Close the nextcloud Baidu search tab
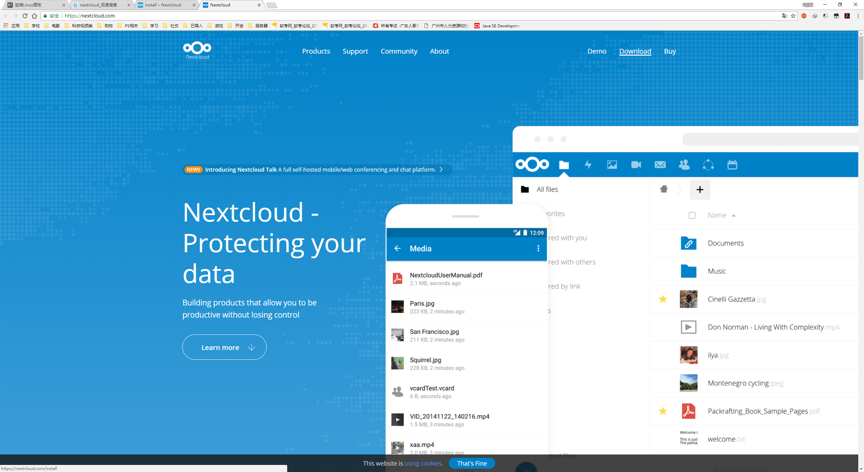The image size is (864, 472). click(x=129, y=5)
